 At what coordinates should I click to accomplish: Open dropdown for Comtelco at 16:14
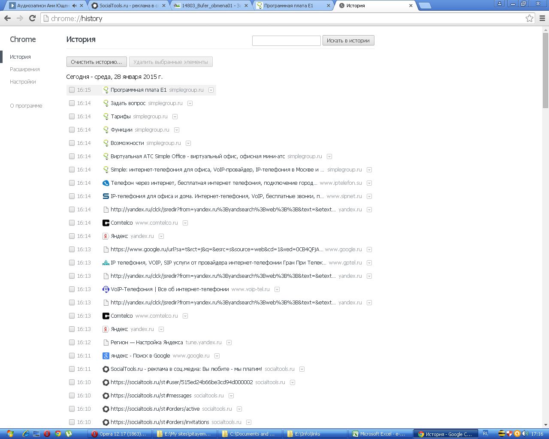coord(185,223)
